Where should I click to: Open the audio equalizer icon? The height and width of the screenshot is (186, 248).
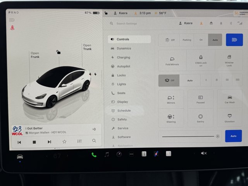(x=79, y=141)
